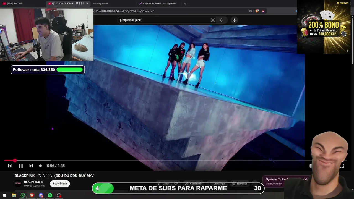Open Discord from the taskbar

tap(41, 195)
